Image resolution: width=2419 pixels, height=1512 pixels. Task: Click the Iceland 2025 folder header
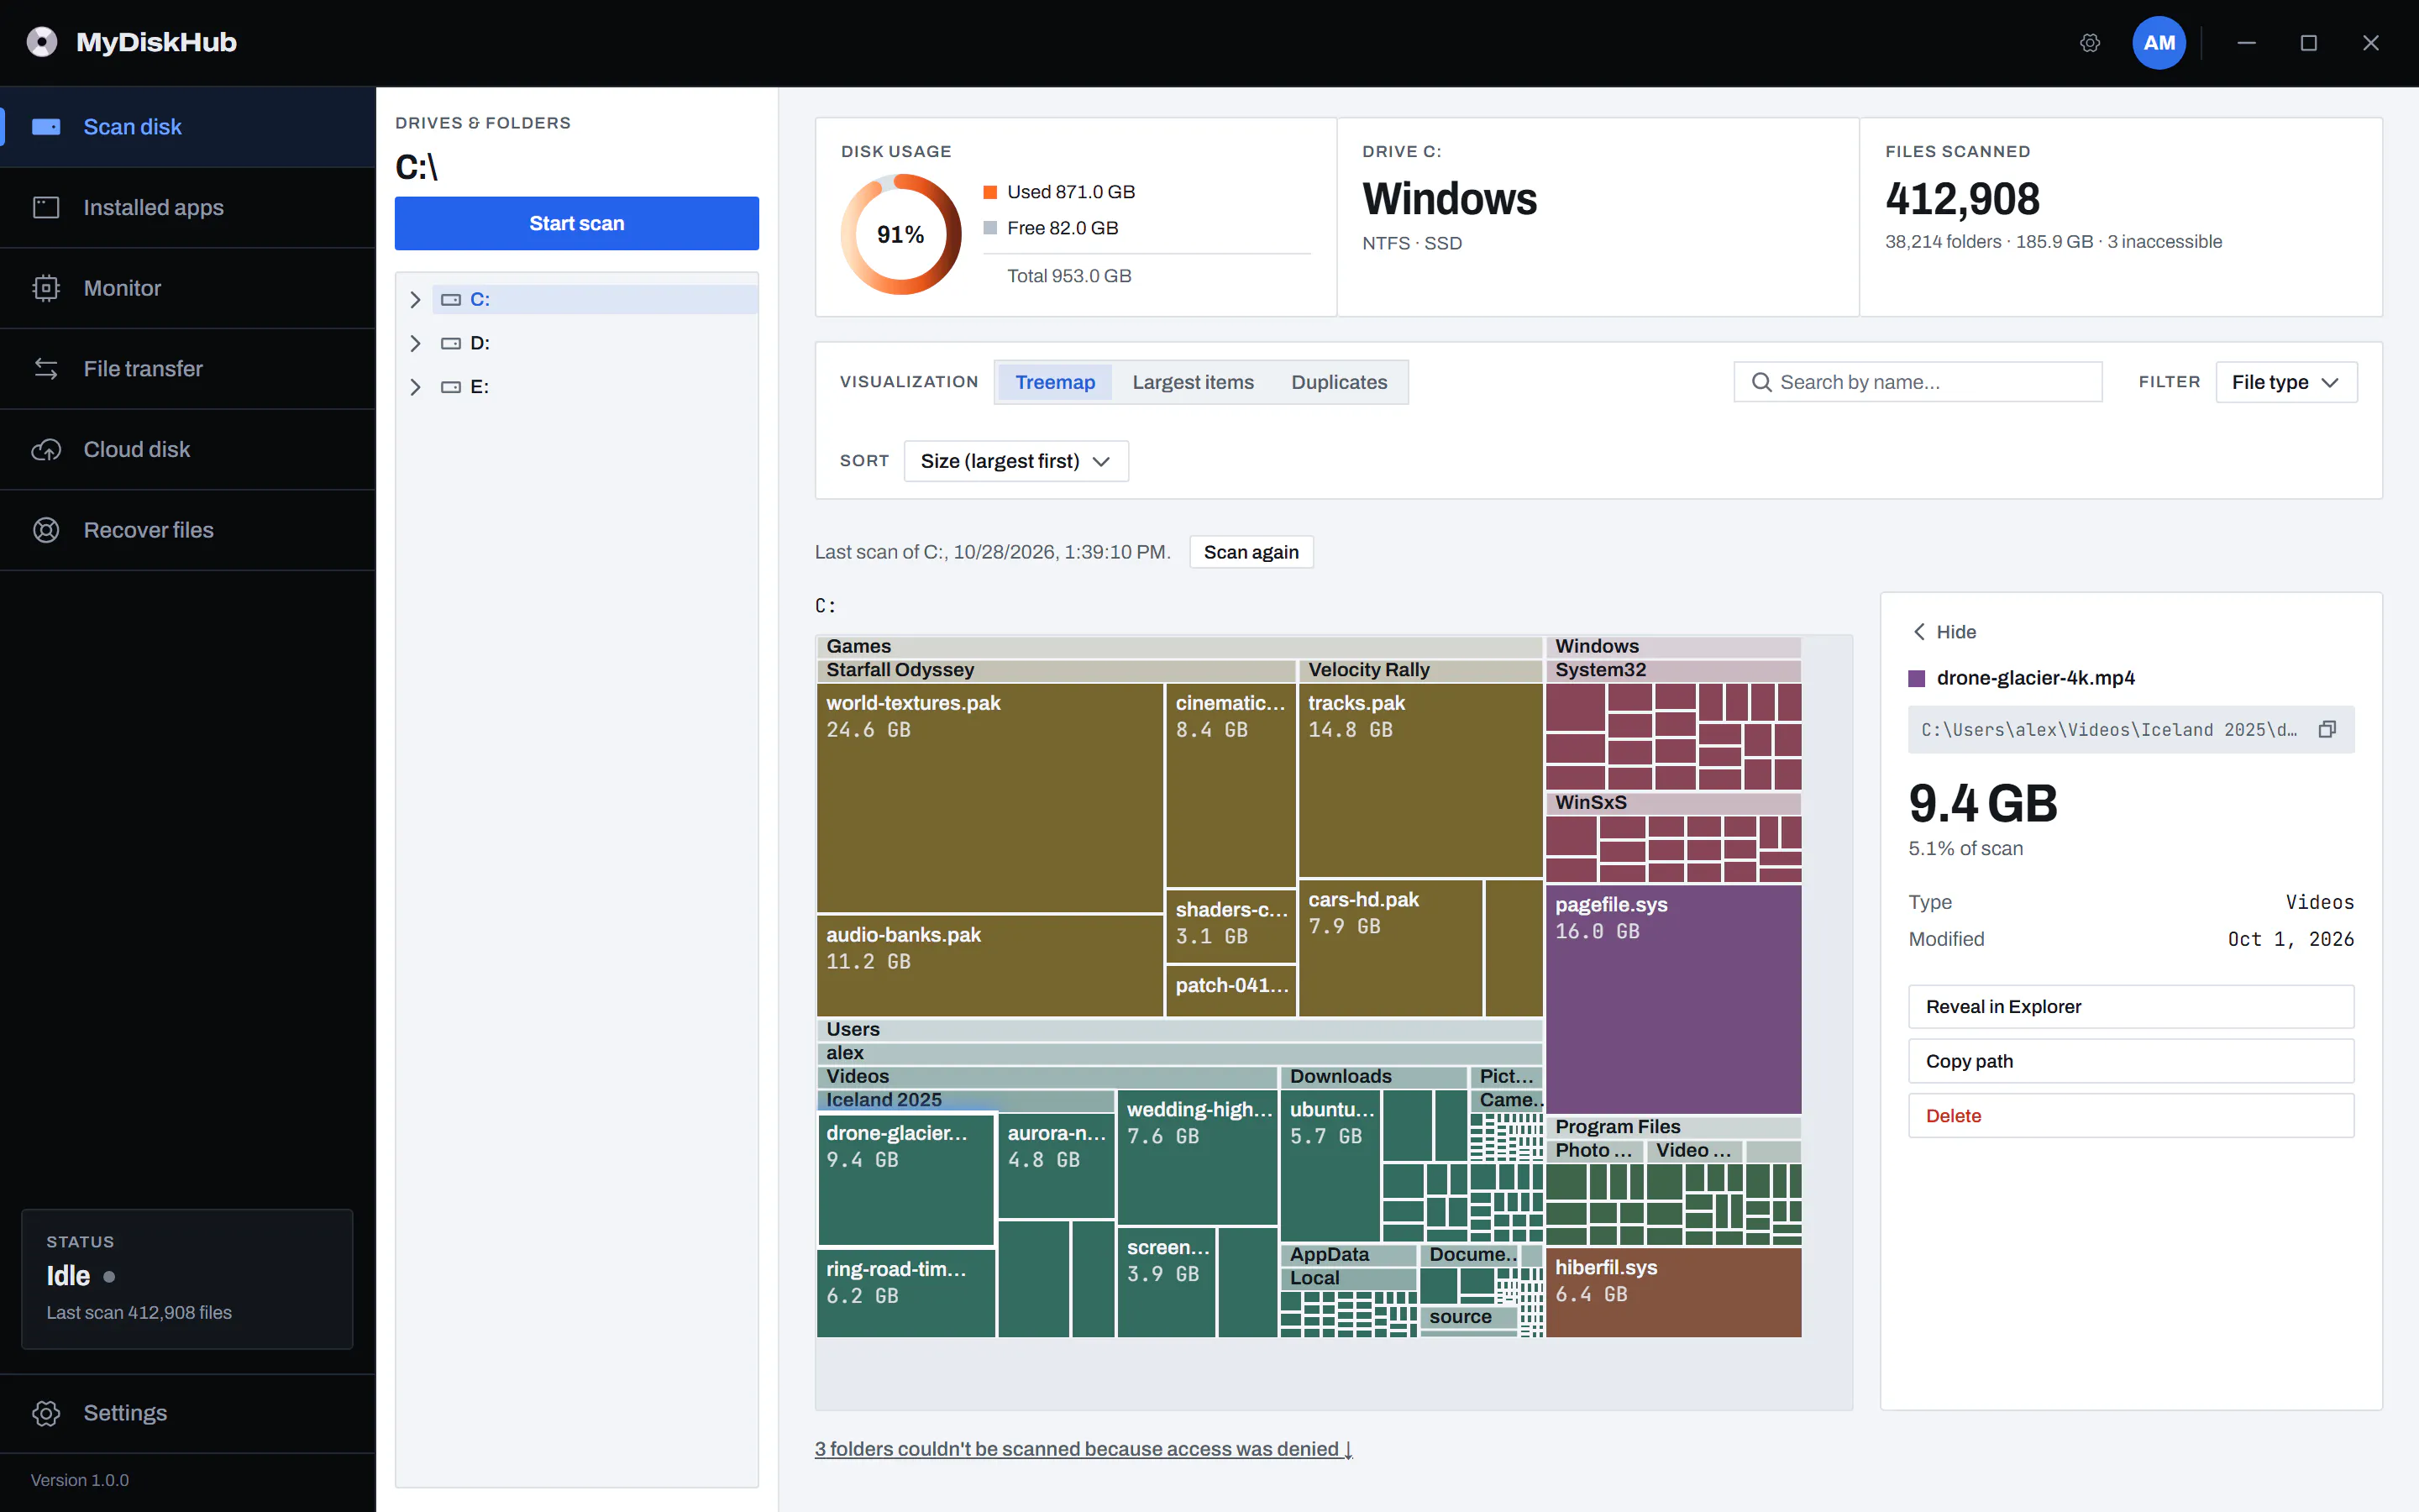coord(966,1100)
